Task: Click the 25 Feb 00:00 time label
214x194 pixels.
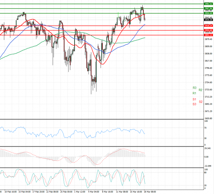Action: (x=66, y=192)
